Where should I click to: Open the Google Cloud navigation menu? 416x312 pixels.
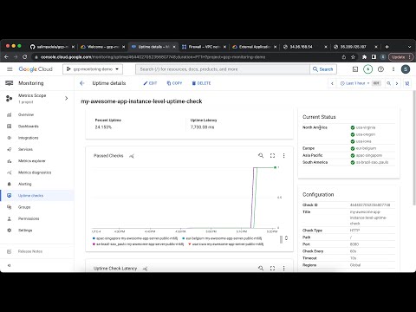(x=10, y=69)
